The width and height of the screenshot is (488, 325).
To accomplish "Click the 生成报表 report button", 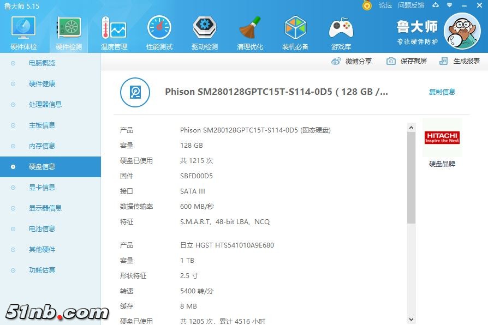I will pos(460,61).
